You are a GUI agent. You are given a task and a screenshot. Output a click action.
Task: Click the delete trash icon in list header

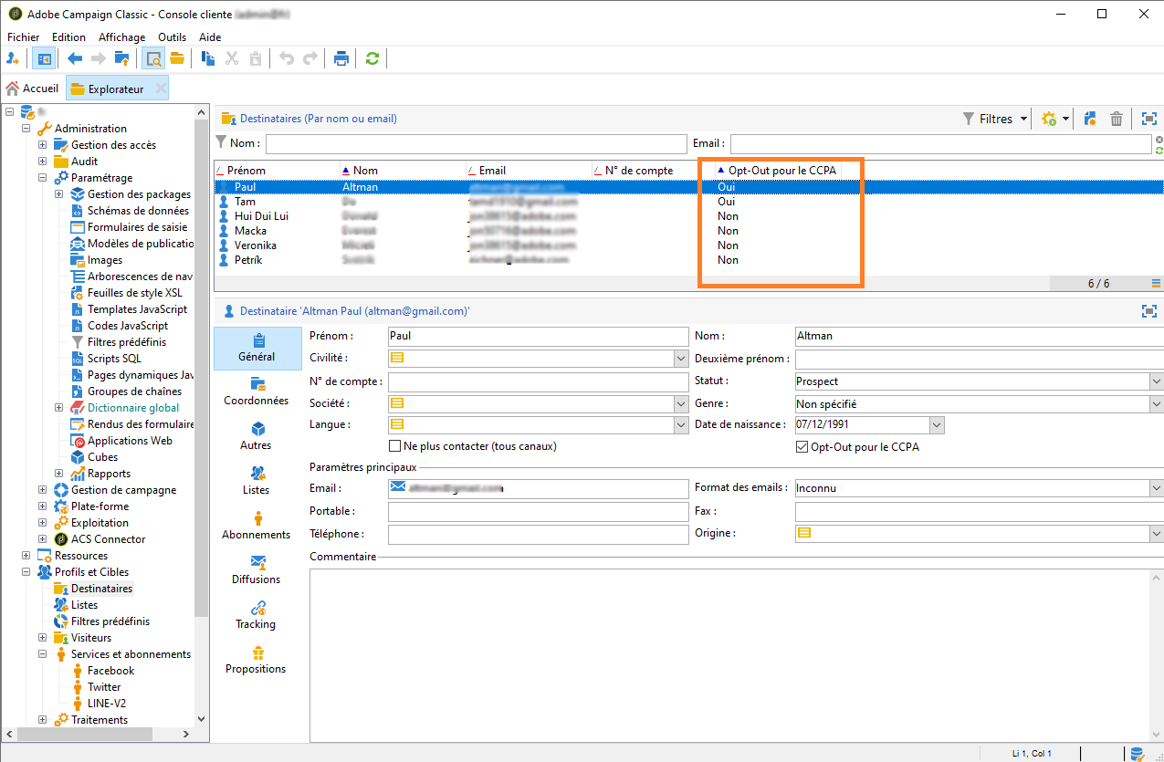pyautogui.click(x=1116, y=119)
